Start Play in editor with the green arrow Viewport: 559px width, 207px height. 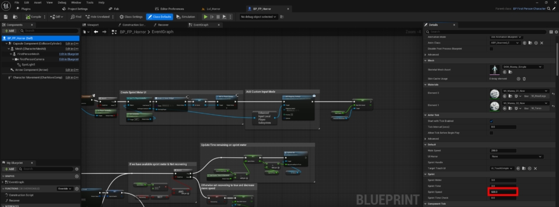pos(205,17)
